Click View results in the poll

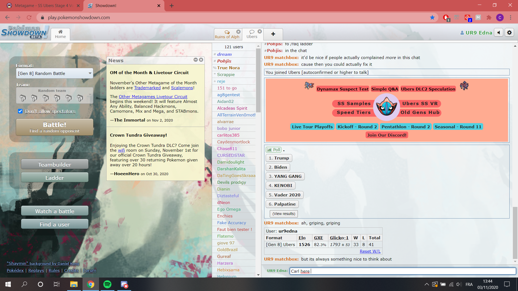284,214
